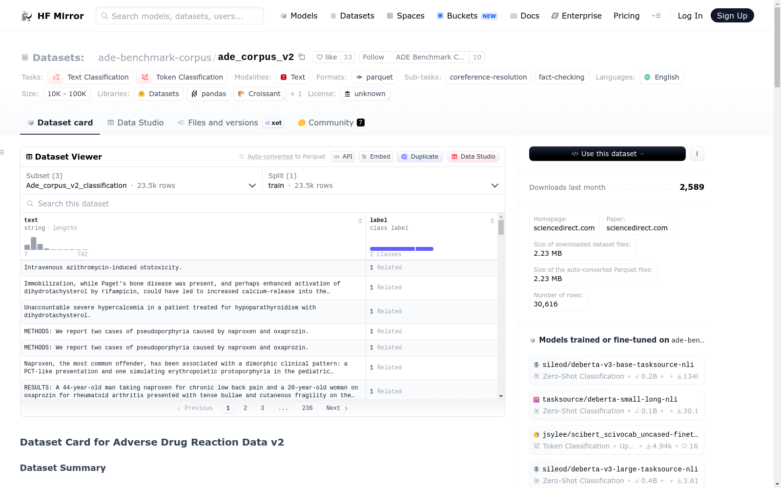781x488 pixels.
Task: Open the Buckets navigation item
Action: [x=467, y=16]
